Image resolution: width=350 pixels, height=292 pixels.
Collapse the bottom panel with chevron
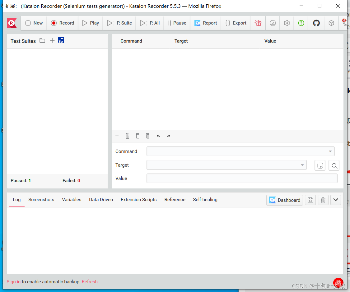point(335,200)
